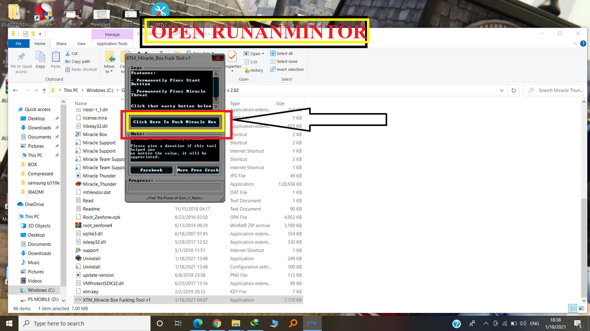Click the taskbar search box
The height and width of the screenshot is (331, 590).
point(84,323)
